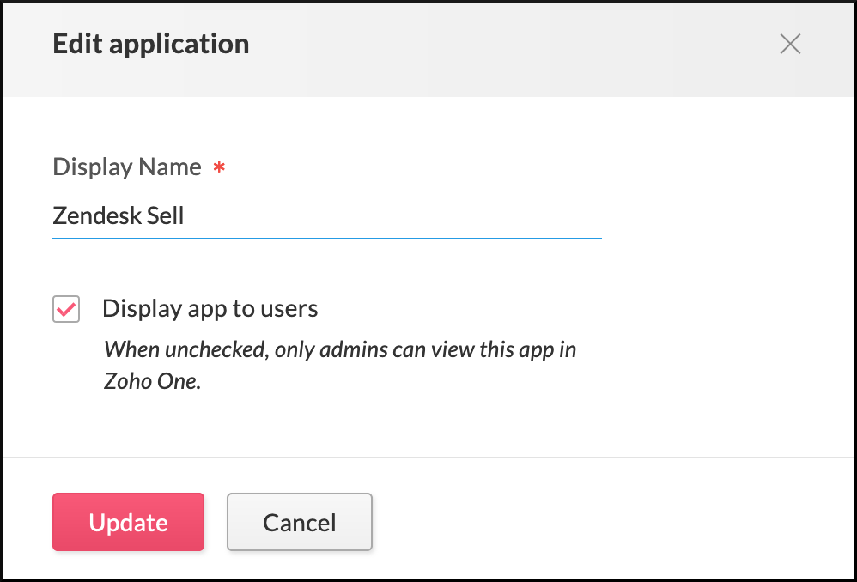Click the 'Zendesk Sell' text in field
This screenshot has width=857, height=582.
119,215
